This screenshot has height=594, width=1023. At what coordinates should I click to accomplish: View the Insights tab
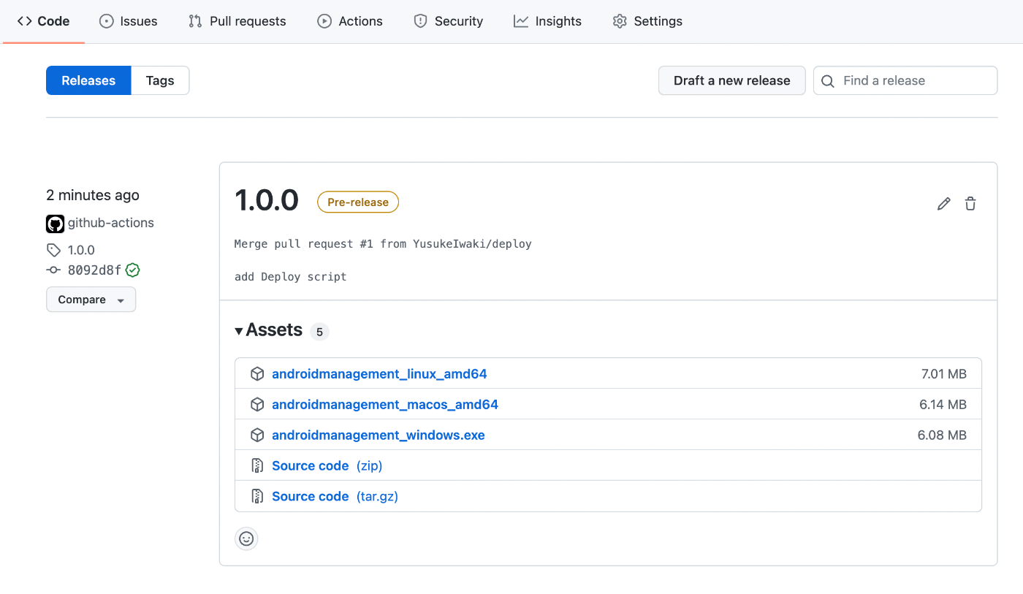[x=548, y=21]
